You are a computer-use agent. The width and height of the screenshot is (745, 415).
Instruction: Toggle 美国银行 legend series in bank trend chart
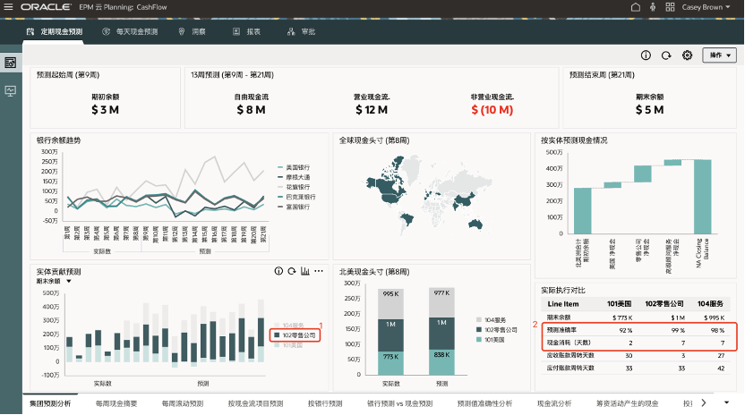[295, 168]
